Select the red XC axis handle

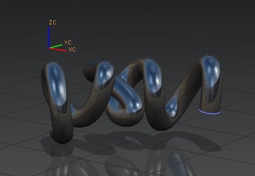point(58,50)
